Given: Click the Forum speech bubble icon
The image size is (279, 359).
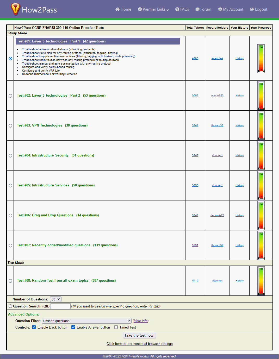Looking at the screenshot, I should click(197, 9).
